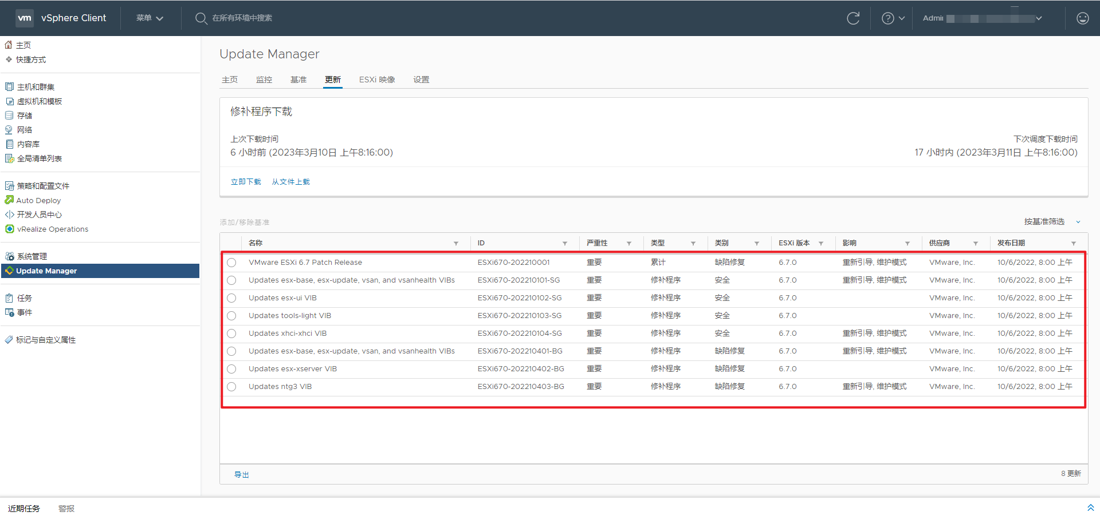The width and height of the screenshot is (1100, 516).
Task: Select radio for ESXi670-202210401-BG row
Action: [231, 351]
